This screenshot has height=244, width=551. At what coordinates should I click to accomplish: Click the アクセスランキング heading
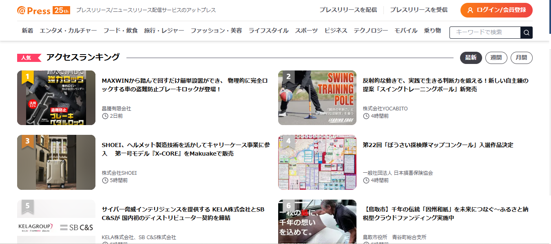pyautogui.click(x=83, y=57)
